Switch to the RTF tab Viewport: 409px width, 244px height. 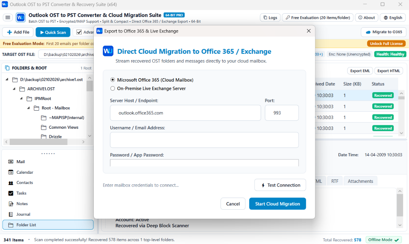tap(335, 181)
